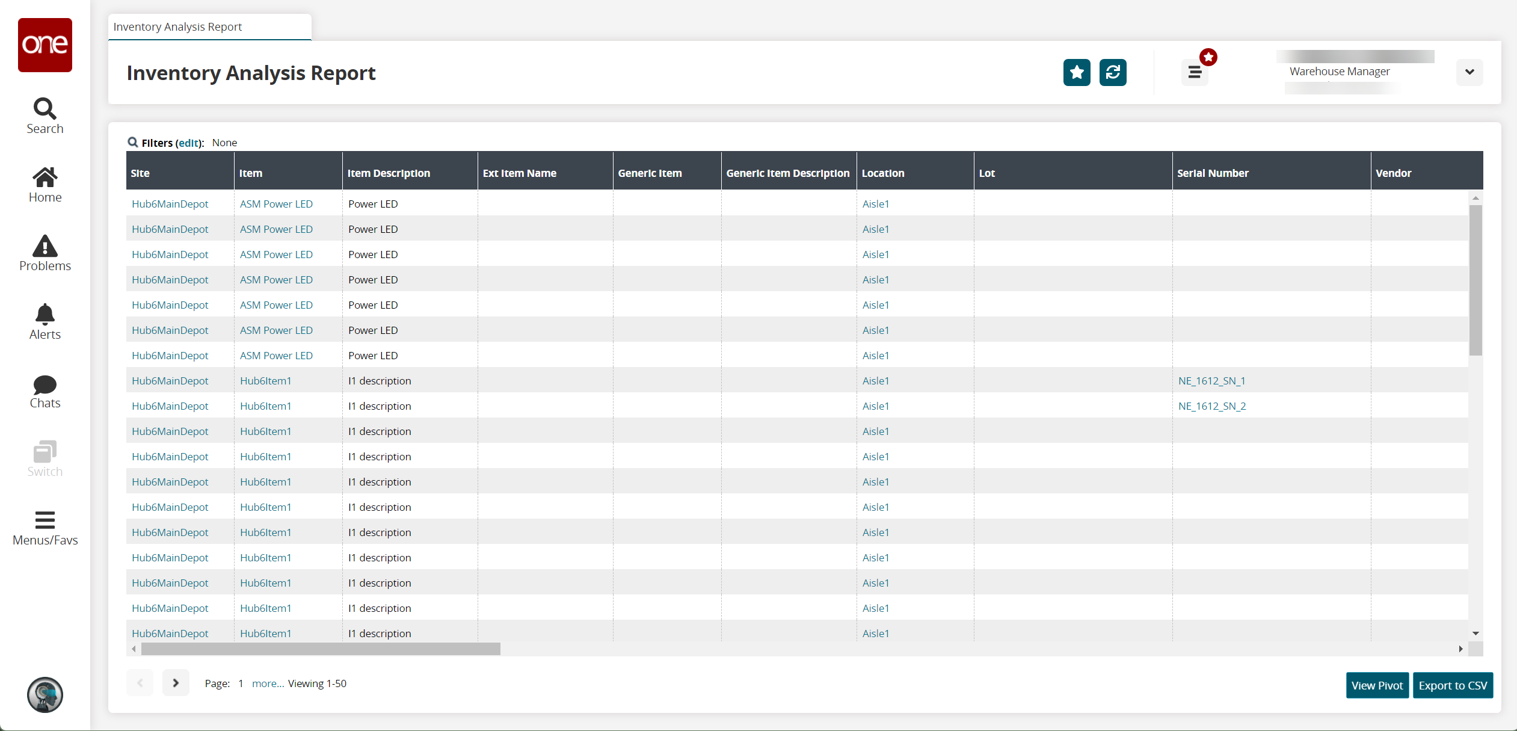The image size is (1517, 731).
Task: Click the star/favorites icon
Action: point(1077,73)
